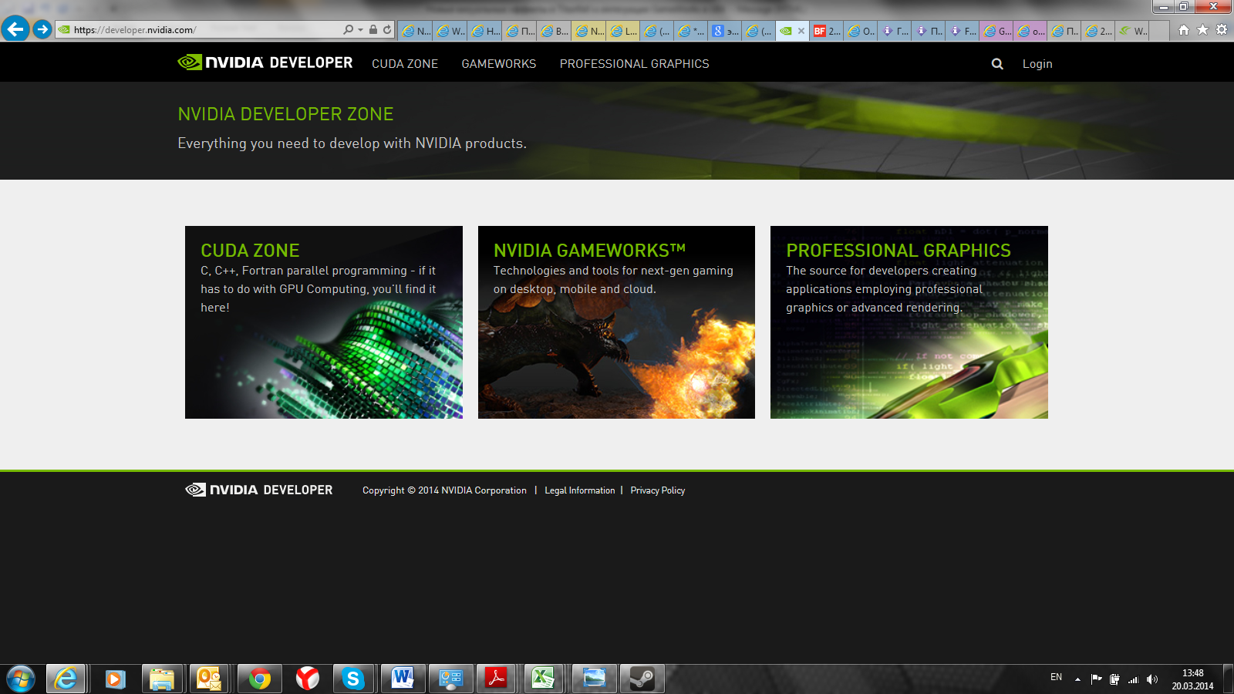Open network signal status in tray
Screen dimensions: 1234x694
[1133, 679]
